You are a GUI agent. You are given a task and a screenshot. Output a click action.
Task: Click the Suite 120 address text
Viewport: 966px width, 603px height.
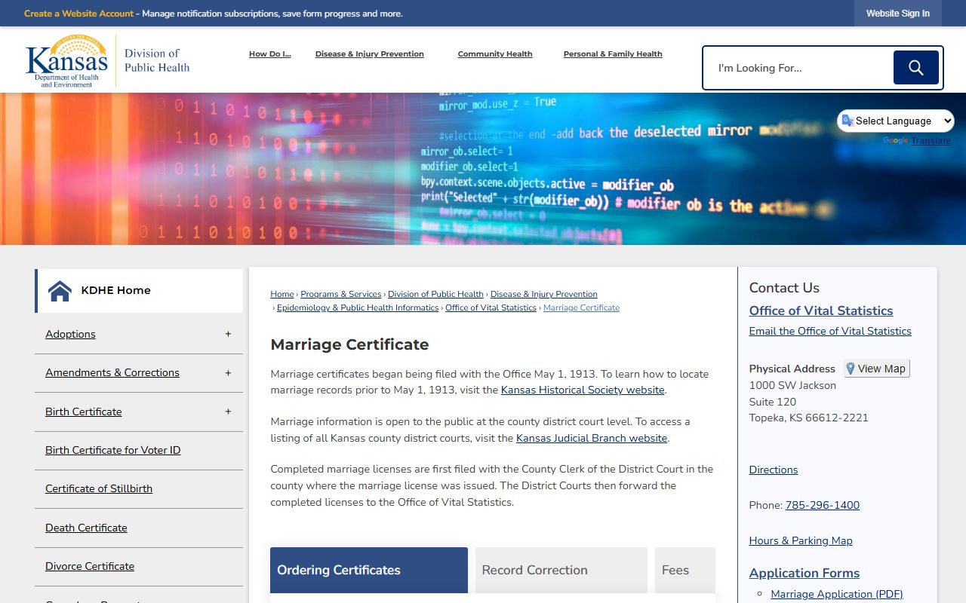pos(773,402)
